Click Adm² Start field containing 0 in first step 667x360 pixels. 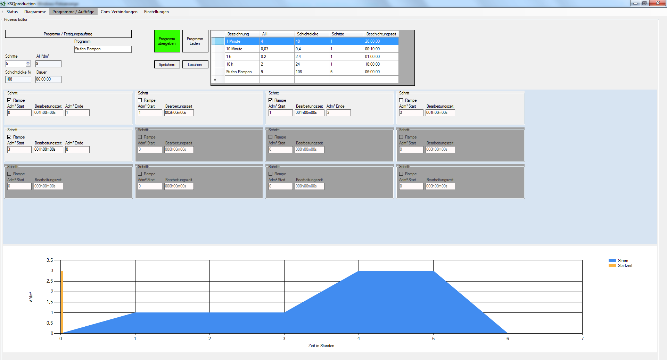click(19, 113)
